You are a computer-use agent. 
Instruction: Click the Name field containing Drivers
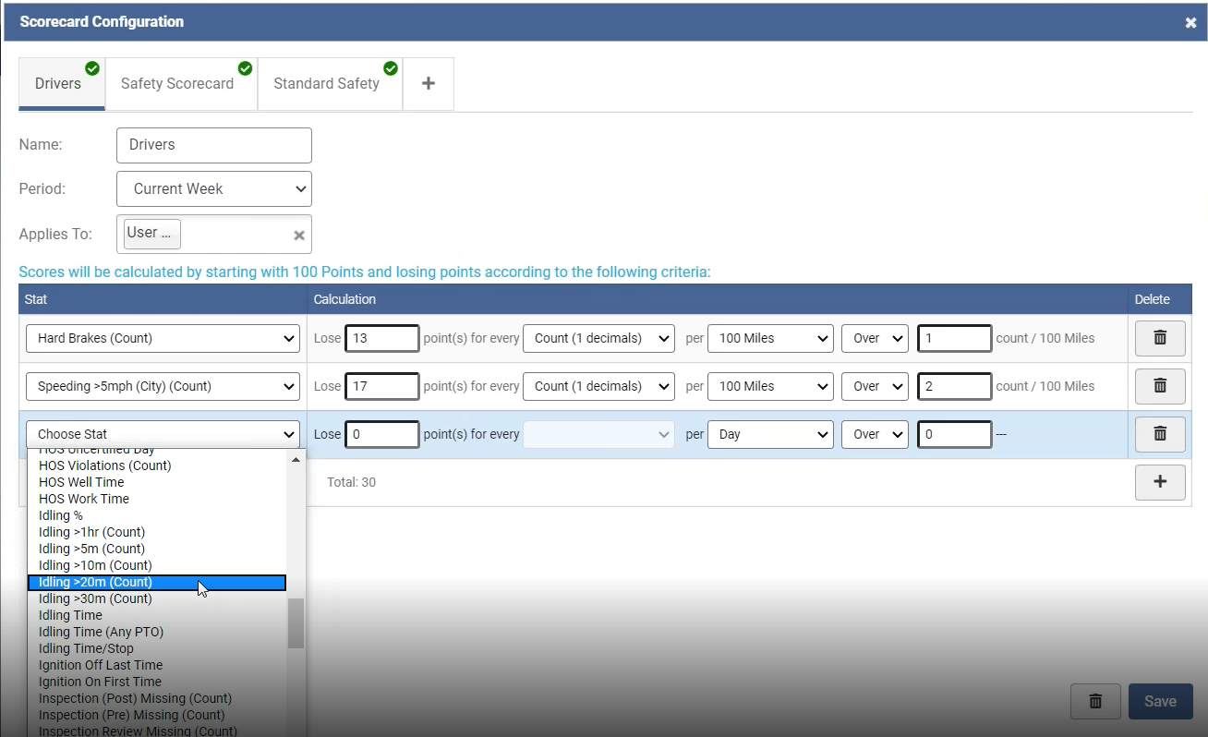coord(213,145)
